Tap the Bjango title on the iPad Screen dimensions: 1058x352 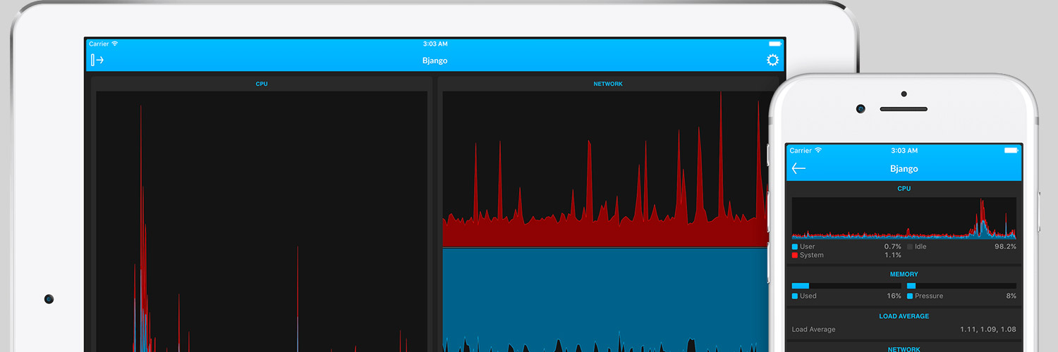click(x=434, y=61)
